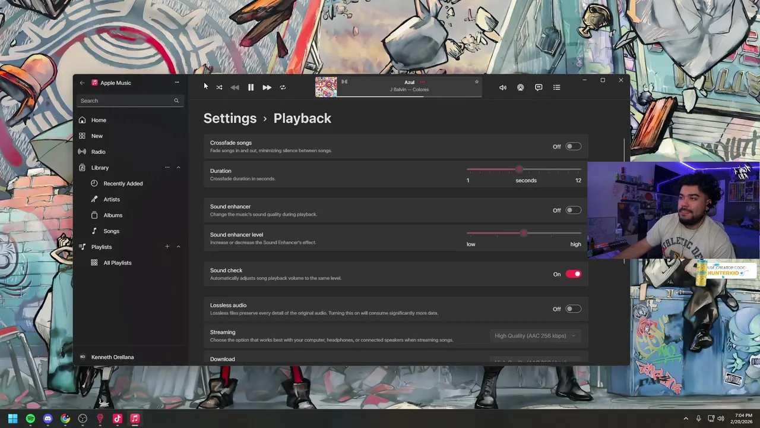Open the volume control
760x428 pixels.
(x=503, y=87)
